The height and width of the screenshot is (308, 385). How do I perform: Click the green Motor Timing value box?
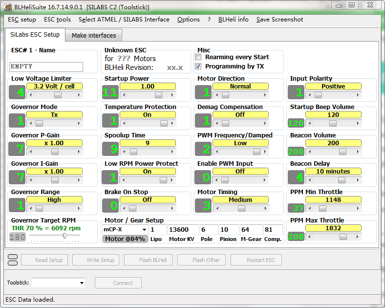coord(203,205)
